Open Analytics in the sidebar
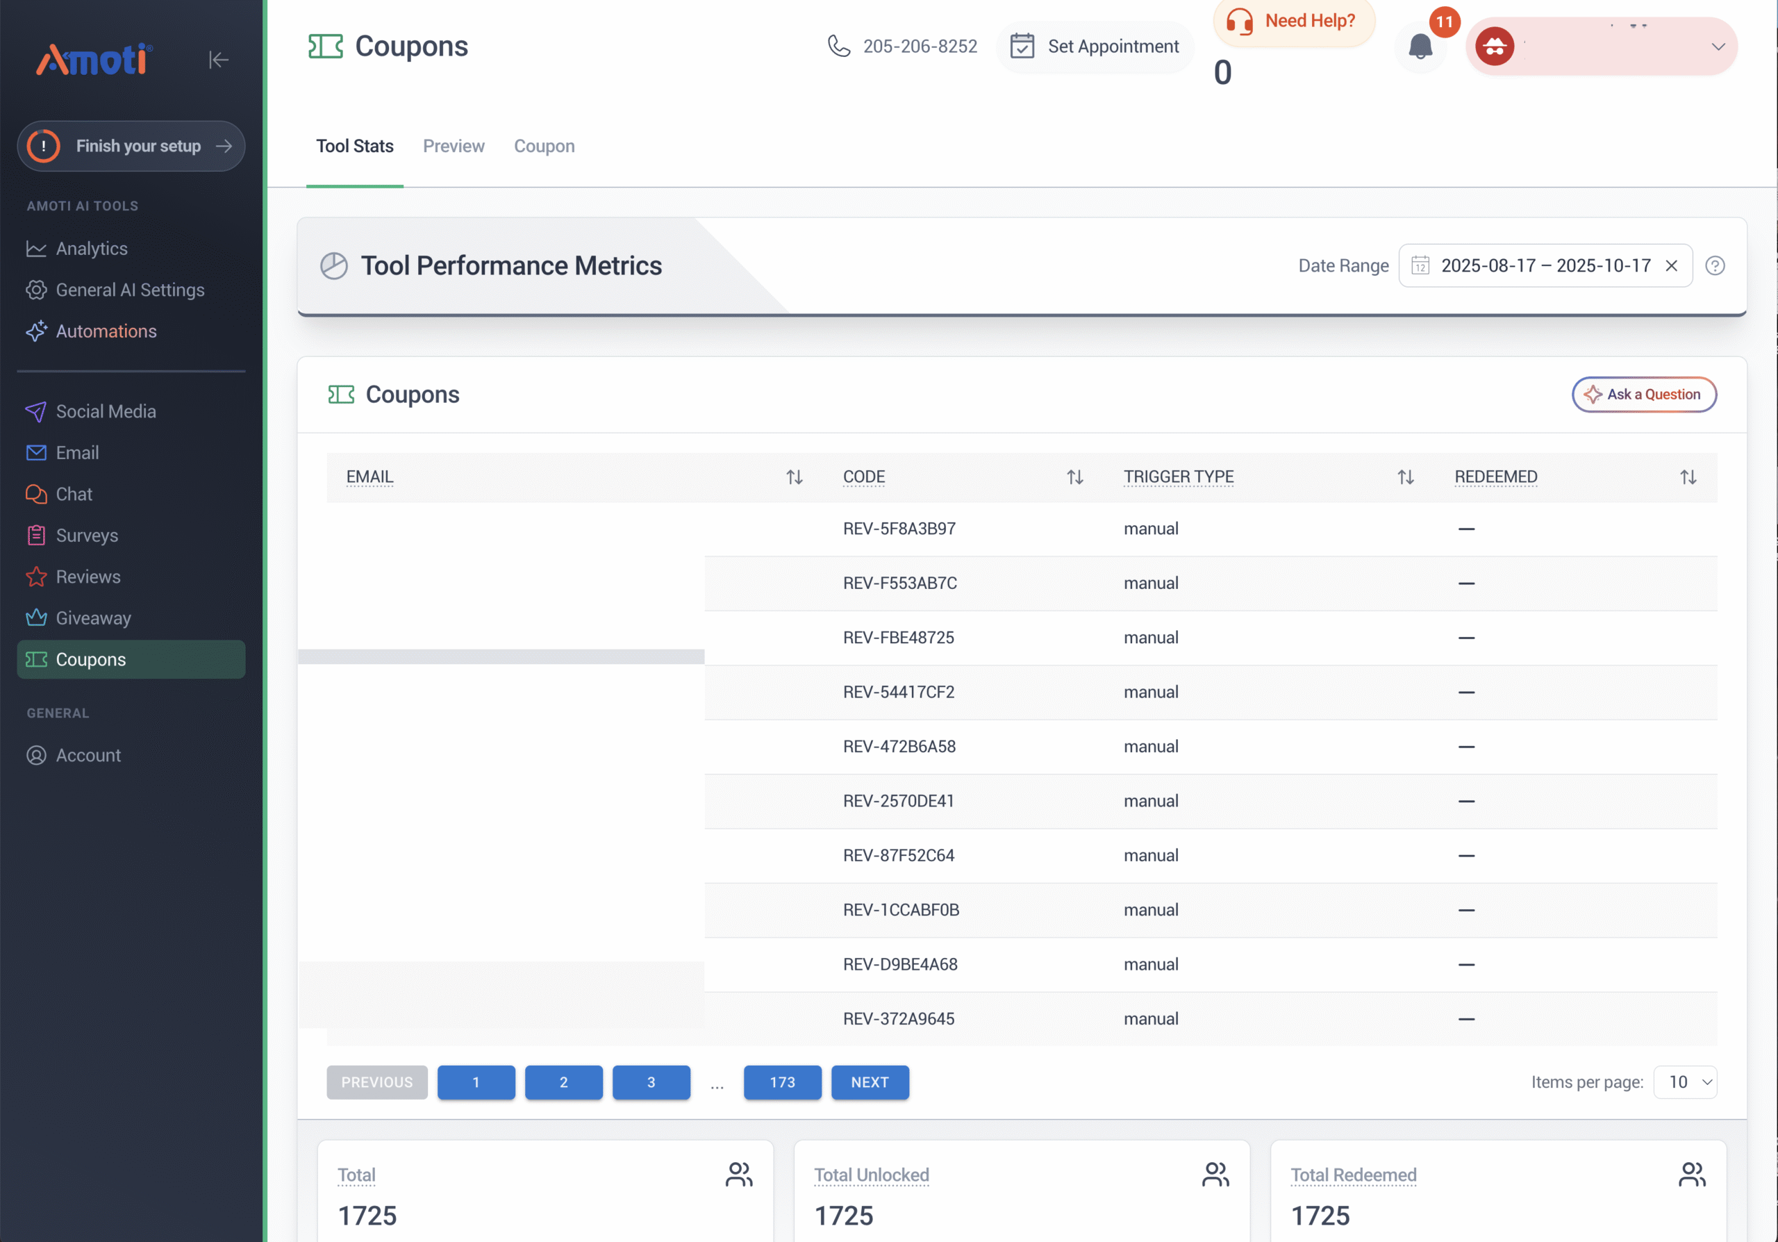 click(x=92, y=249)
